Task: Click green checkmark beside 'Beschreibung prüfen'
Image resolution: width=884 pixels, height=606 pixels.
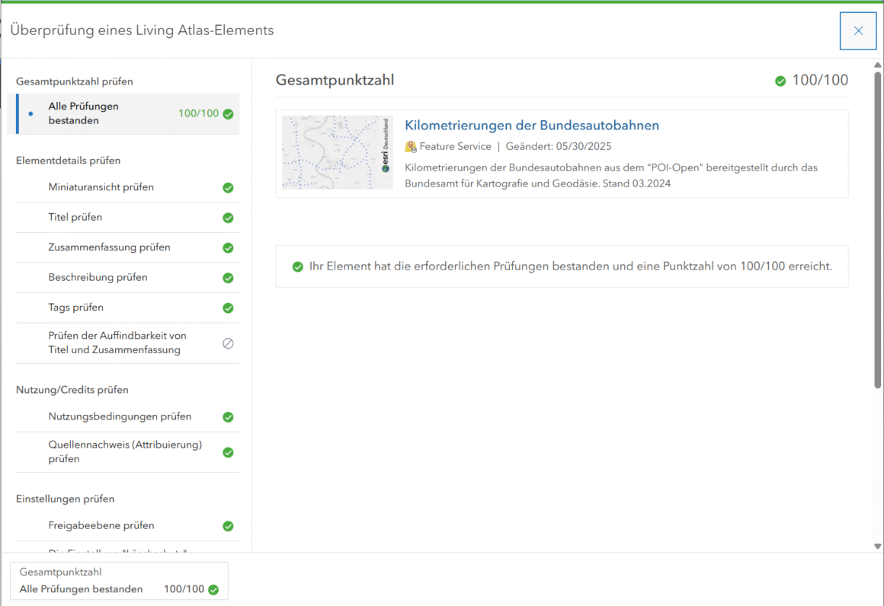Action: [228, 278]
